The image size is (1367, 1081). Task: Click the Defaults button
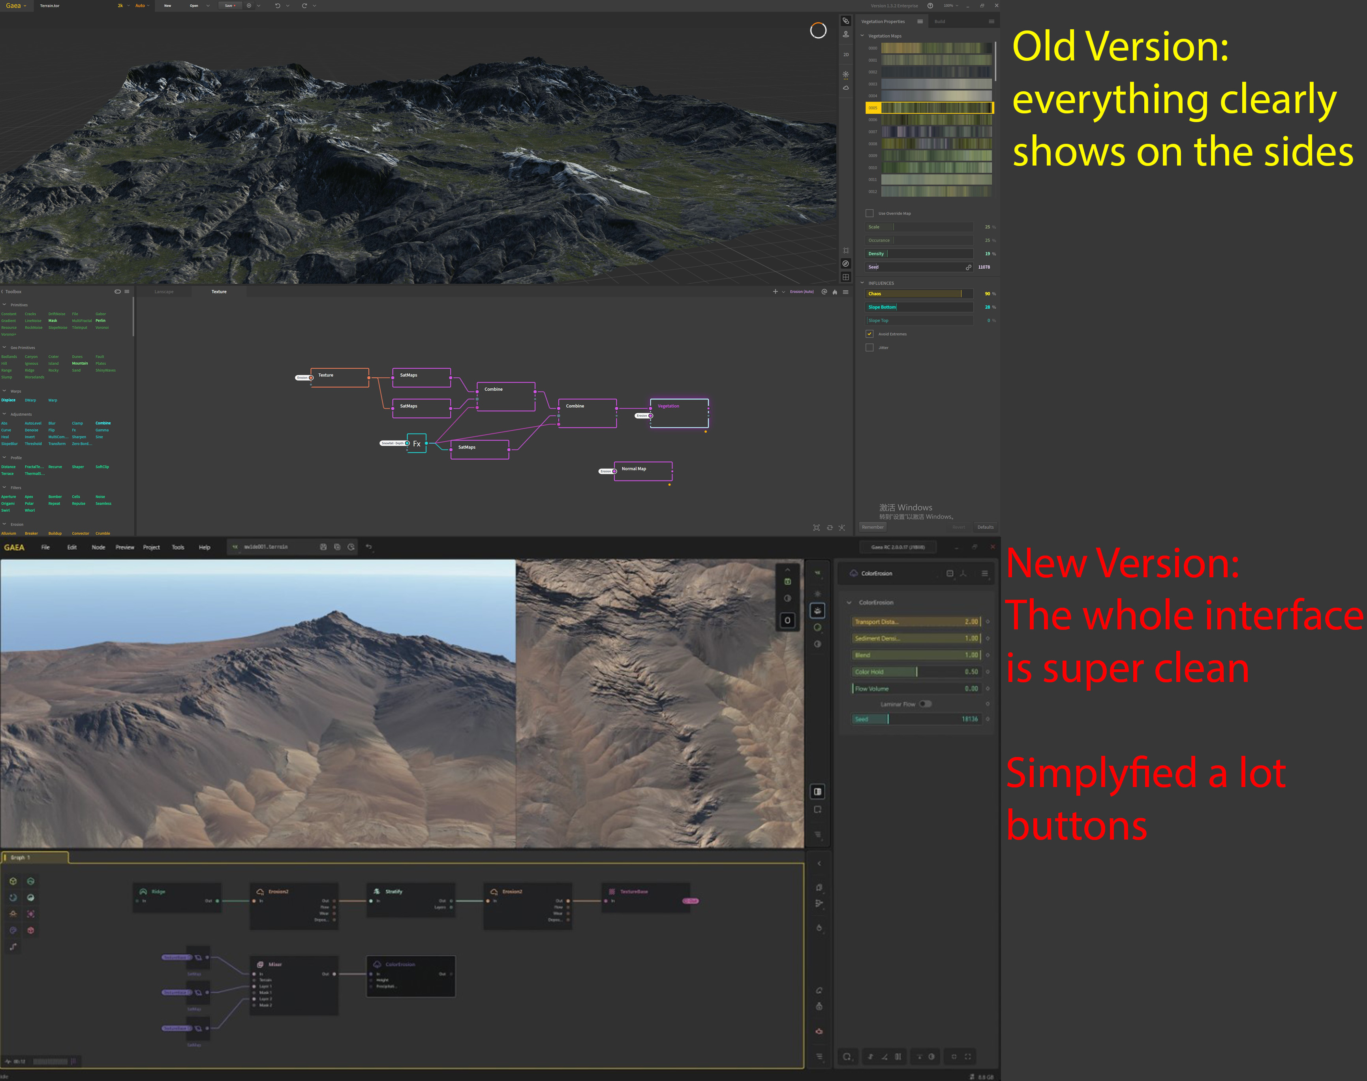pos(985,527)
